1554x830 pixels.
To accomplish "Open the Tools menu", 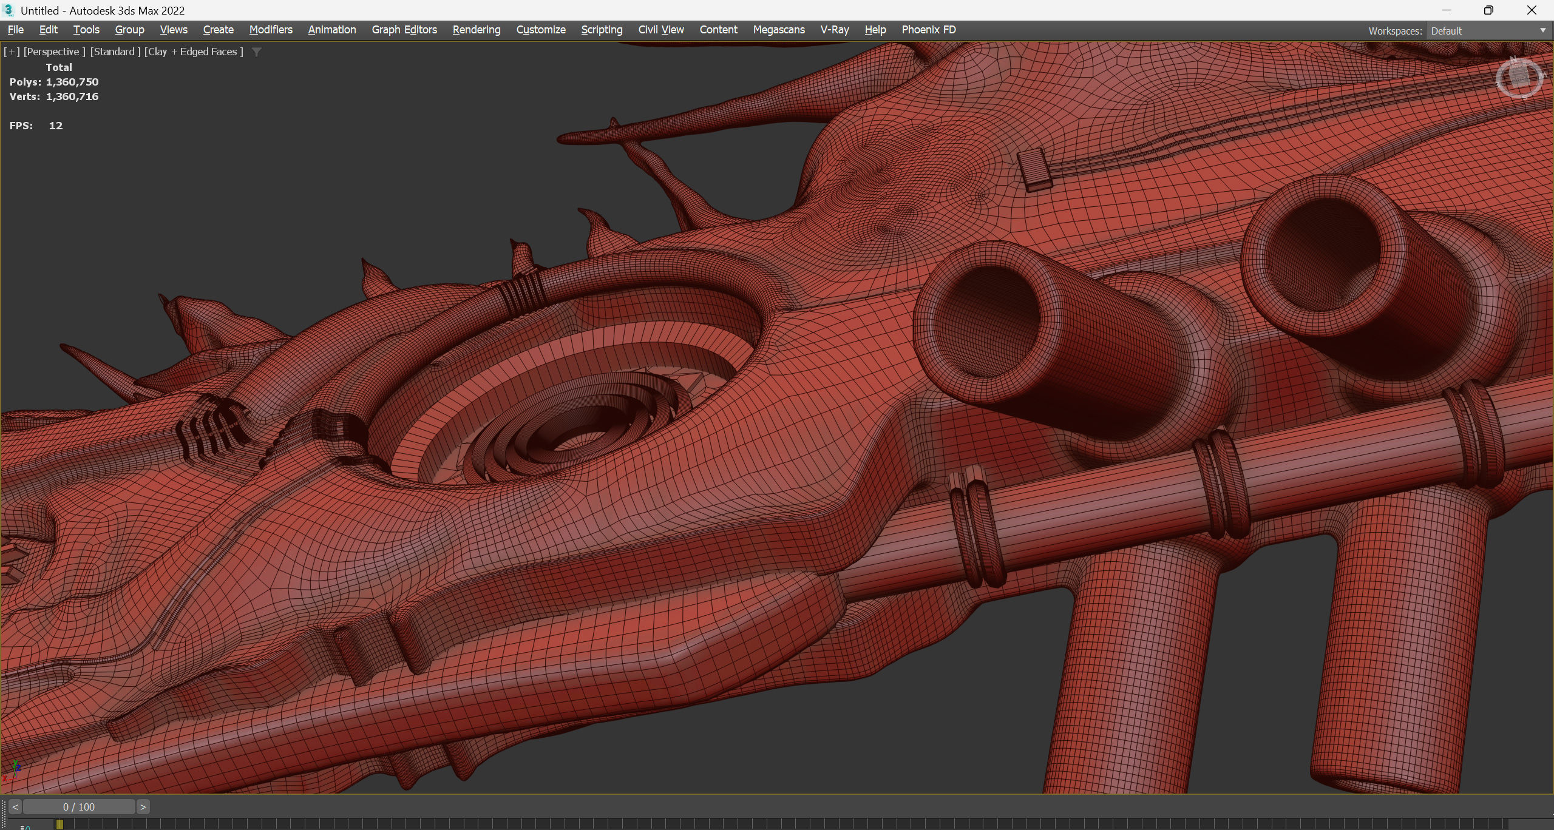I will [86, 30].
